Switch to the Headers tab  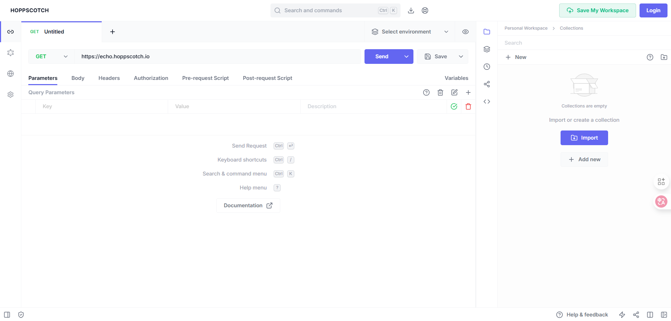(x=109, y=78)
